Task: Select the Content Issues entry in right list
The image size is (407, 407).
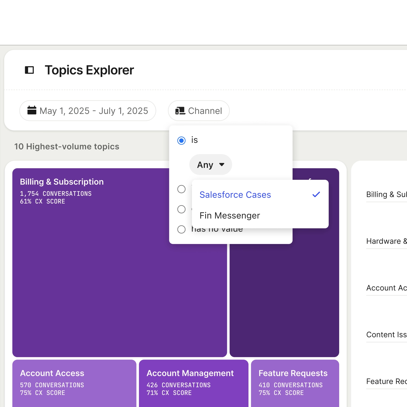Action: (x=386, y=335)
